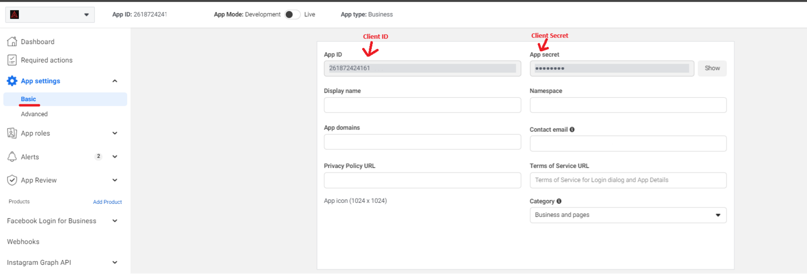Open Webhooks in the sidebar
This screenshot has height=274, width=807.
click(23, 242)
